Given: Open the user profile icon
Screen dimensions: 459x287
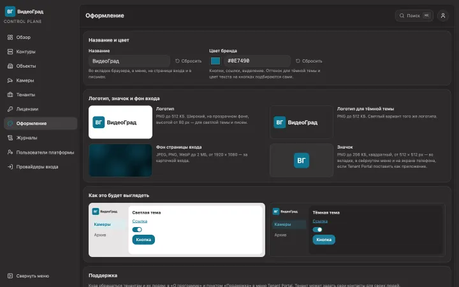Looking at the screenshot, I should pyautogui.click(x=443, y=15).
